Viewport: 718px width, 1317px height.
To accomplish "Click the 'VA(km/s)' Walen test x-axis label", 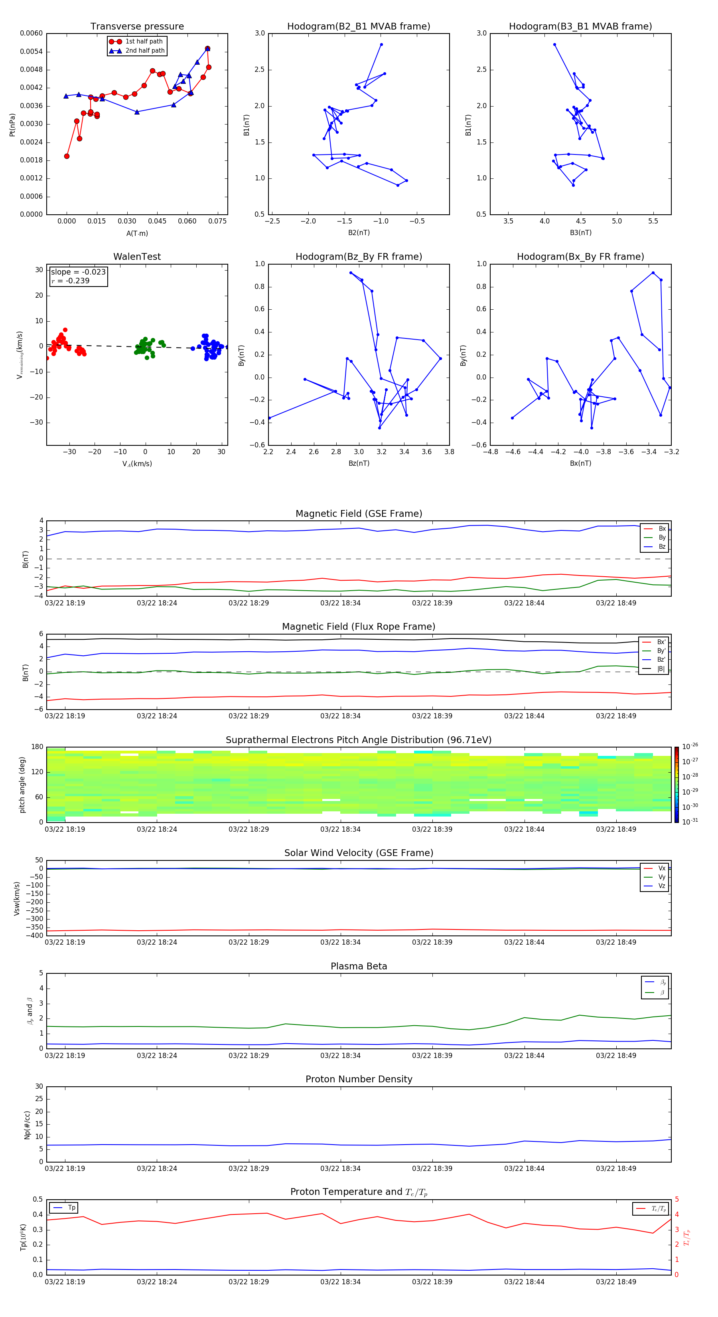I will 137,464.
